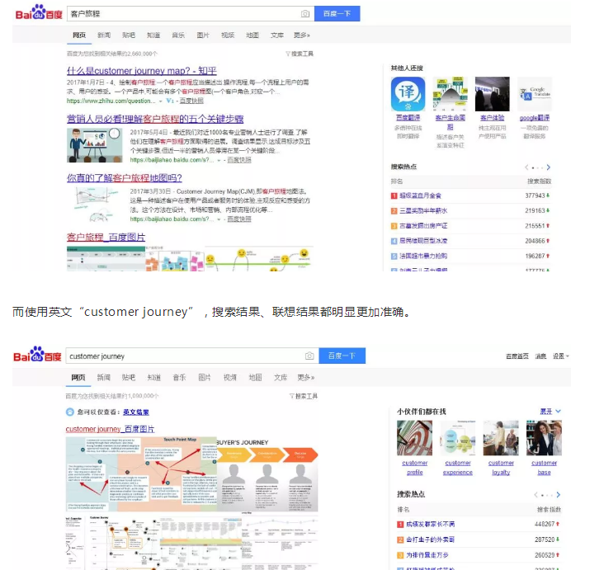The width and height of the screenshot is (590, 570).
Task: Open result 什么是customer journey map? - 知乎
Action: tap(142, 71)
